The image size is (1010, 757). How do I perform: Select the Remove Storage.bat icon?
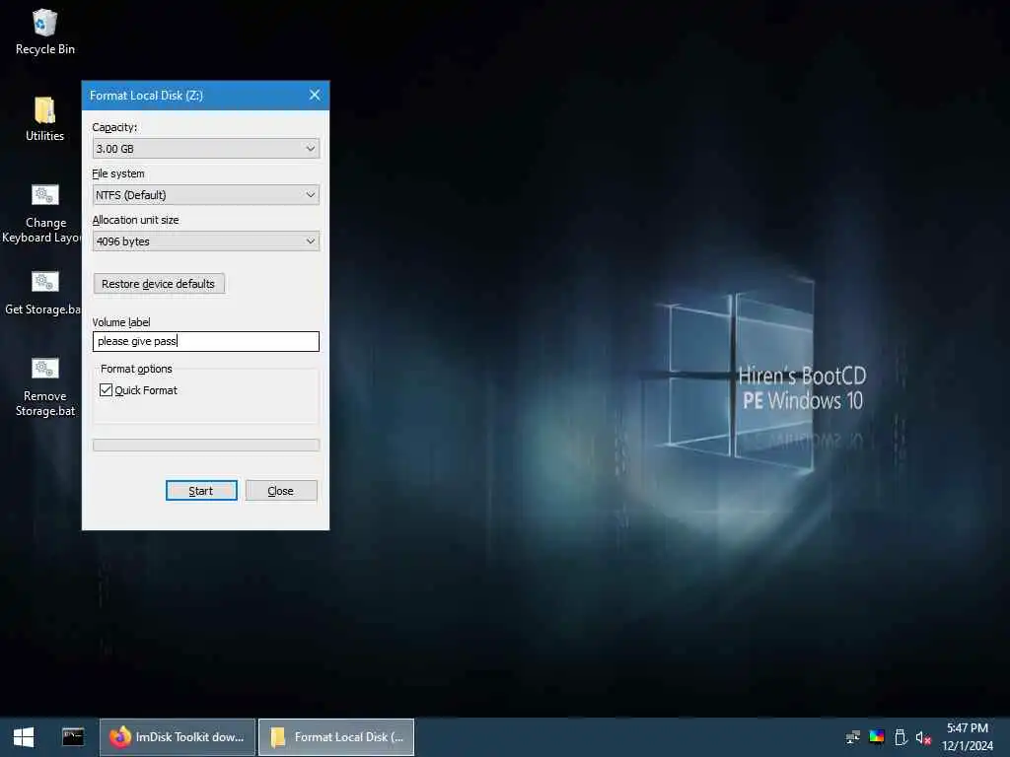pos(44,386)
